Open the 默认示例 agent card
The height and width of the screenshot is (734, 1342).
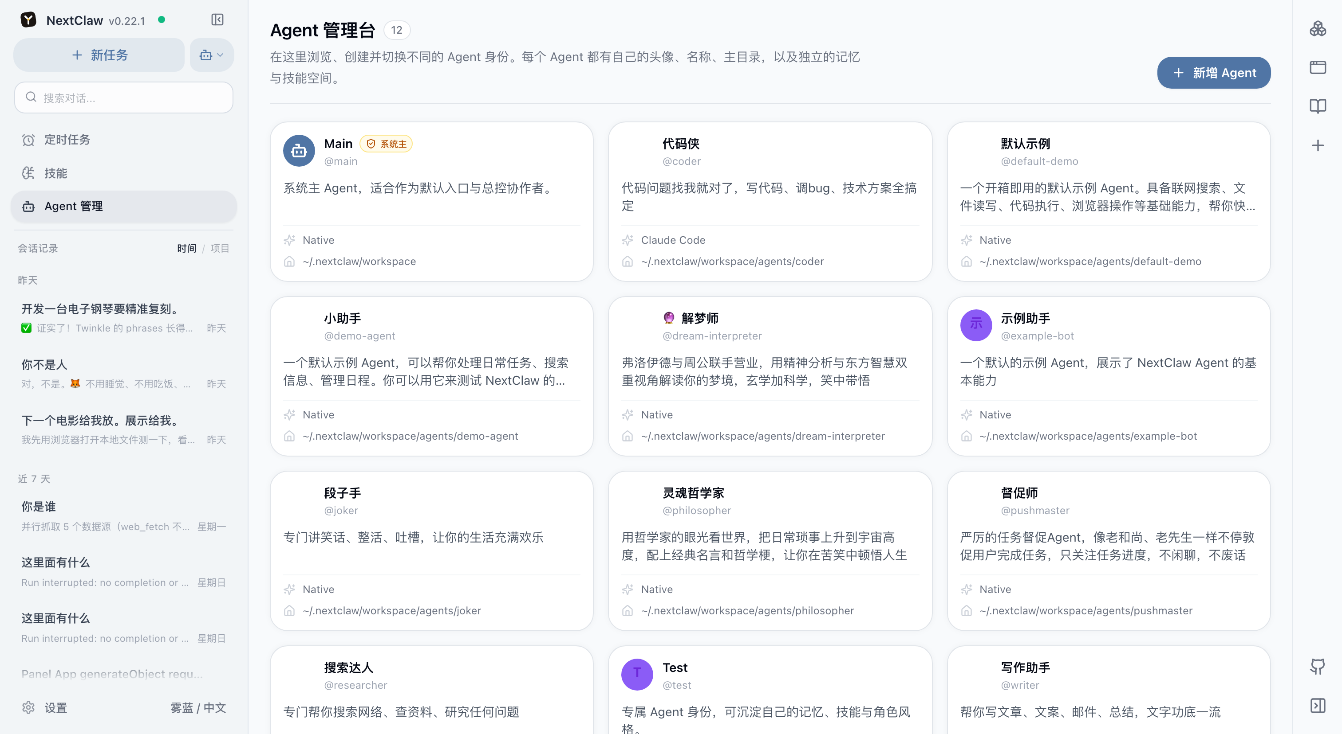[x=1109, y=201]
